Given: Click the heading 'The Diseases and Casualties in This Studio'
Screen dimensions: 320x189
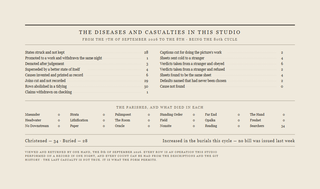Looking at the screenshot, I should pos(160,32).
